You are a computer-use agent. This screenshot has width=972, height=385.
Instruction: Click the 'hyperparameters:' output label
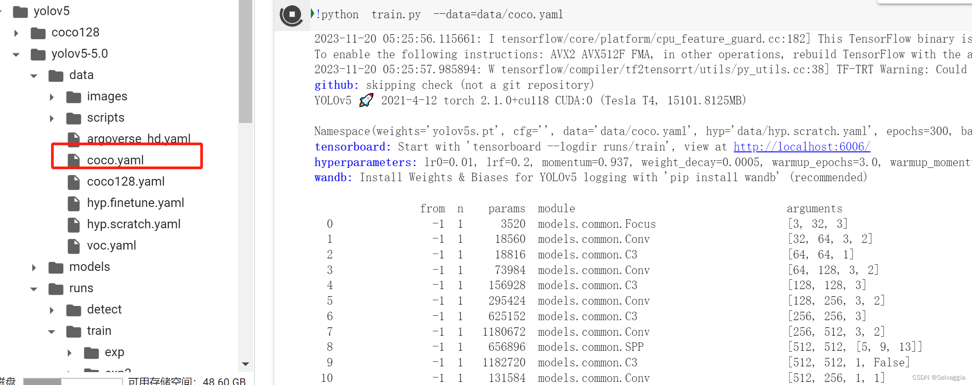click(x=366, y=162)
